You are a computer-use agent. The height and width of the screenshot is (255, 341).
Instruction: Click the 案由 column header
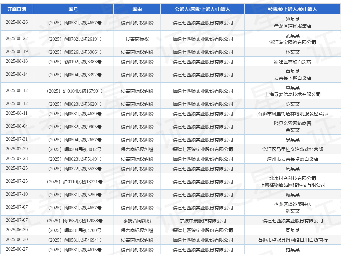137,9
